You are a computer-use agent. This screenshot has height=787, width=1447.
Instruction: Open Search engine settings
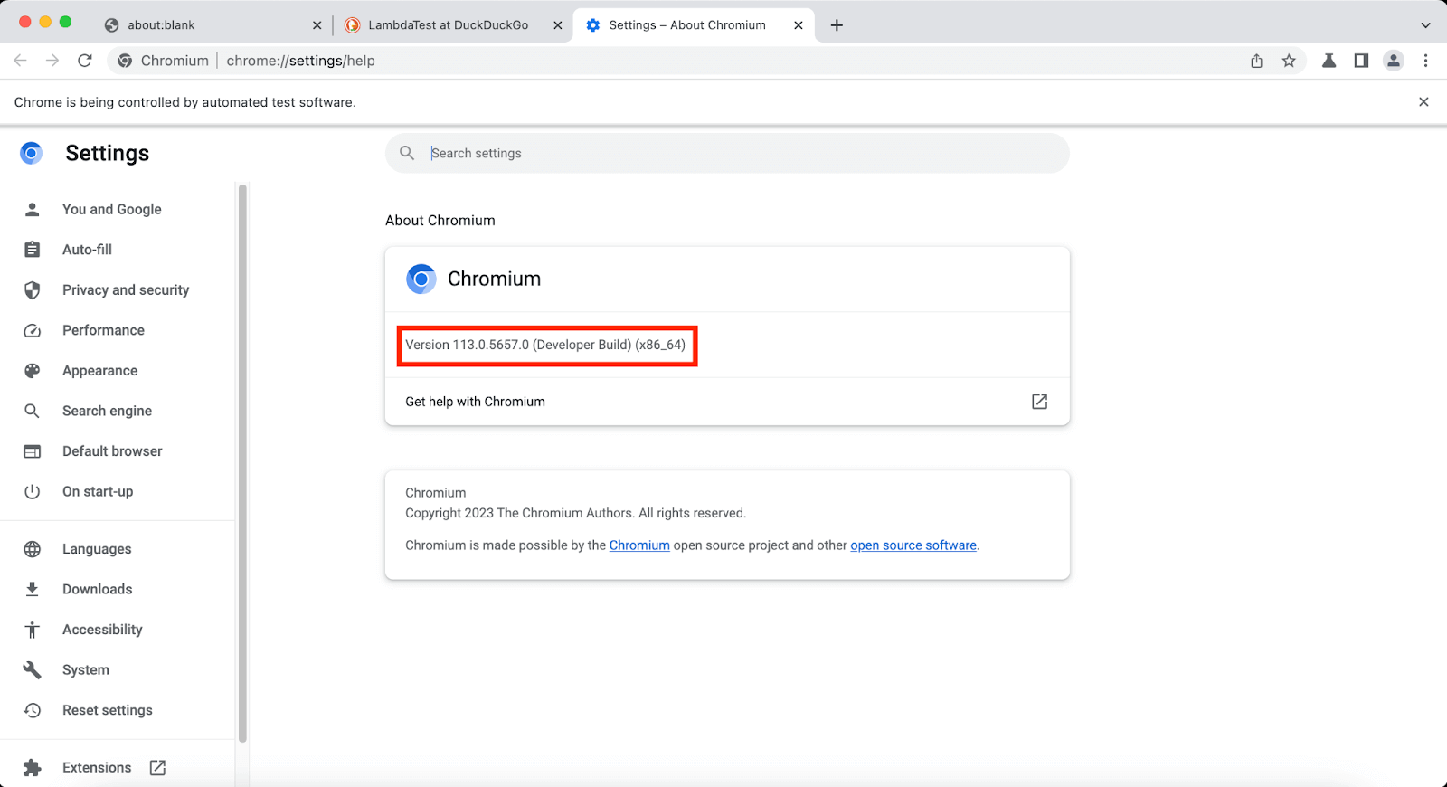tap(107, 411)
